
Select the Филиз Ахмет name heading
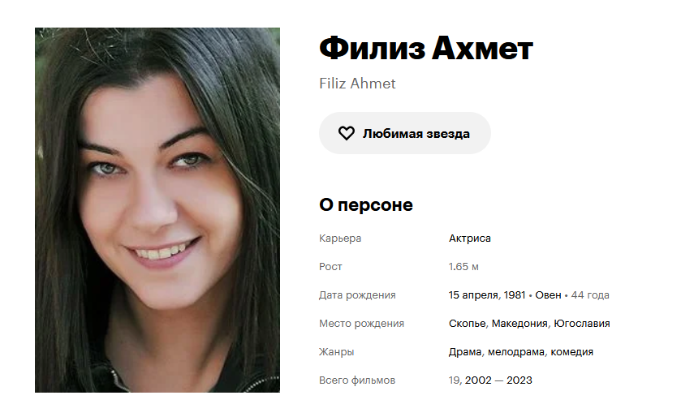[426, 48]
